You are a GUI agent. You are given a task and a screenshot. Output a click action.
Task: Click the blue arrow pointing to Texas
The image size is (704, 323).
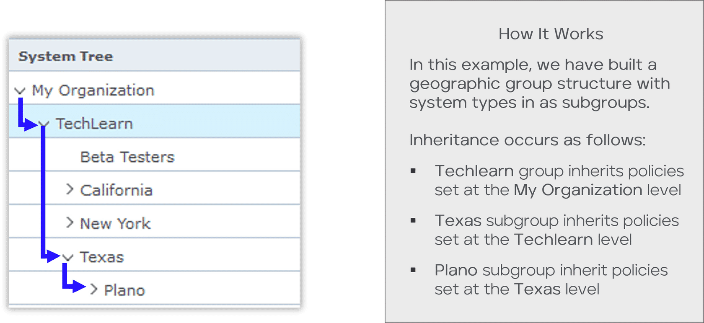tap(52, 256)
